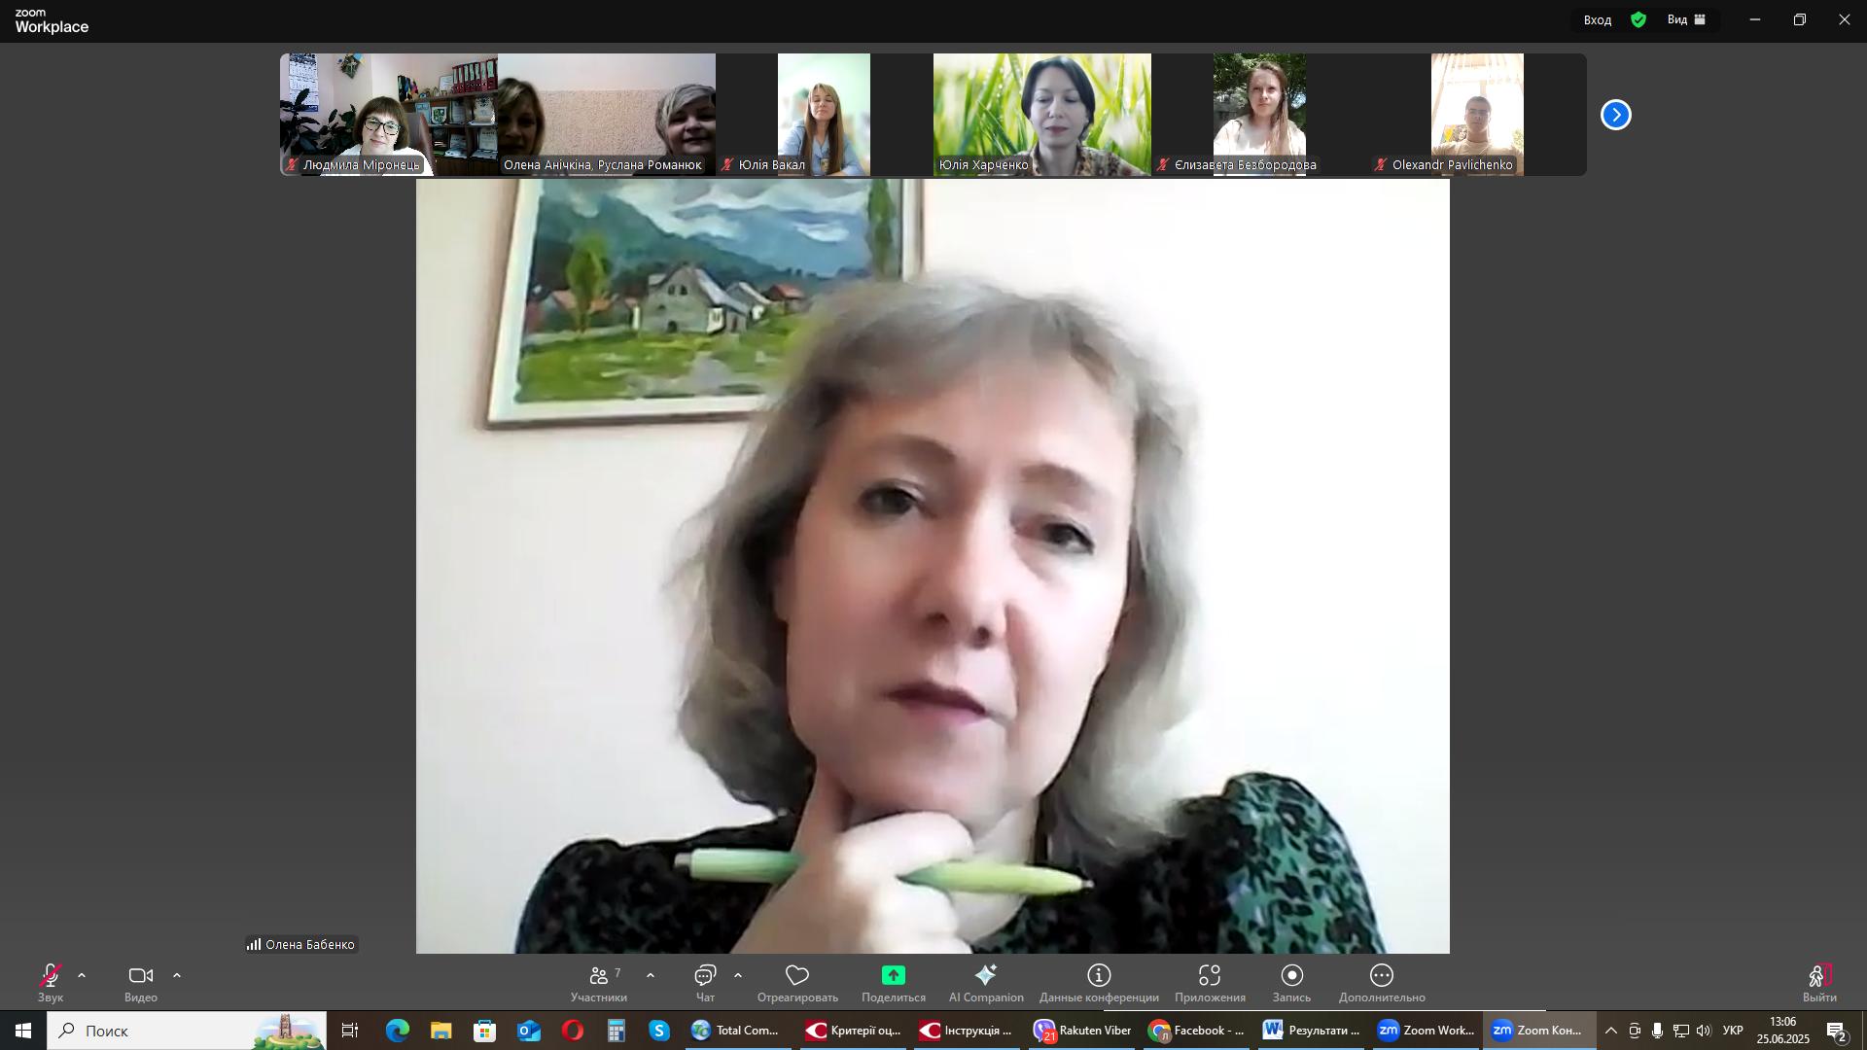Expand participants options arrow

651,975
